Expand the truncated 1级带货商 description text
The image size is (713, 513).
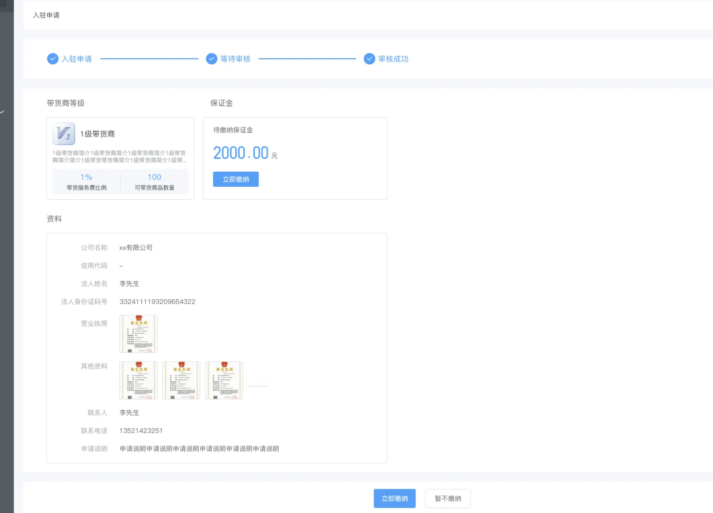pos(119,157)
